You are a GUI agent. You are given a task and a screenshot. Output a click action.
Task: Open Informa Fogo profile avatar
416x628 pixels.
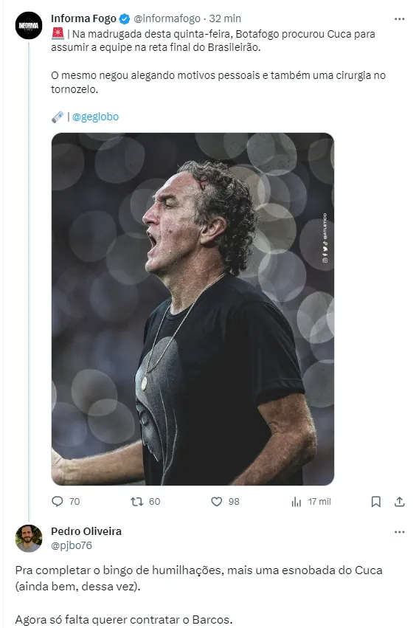[x=29, y=26]
